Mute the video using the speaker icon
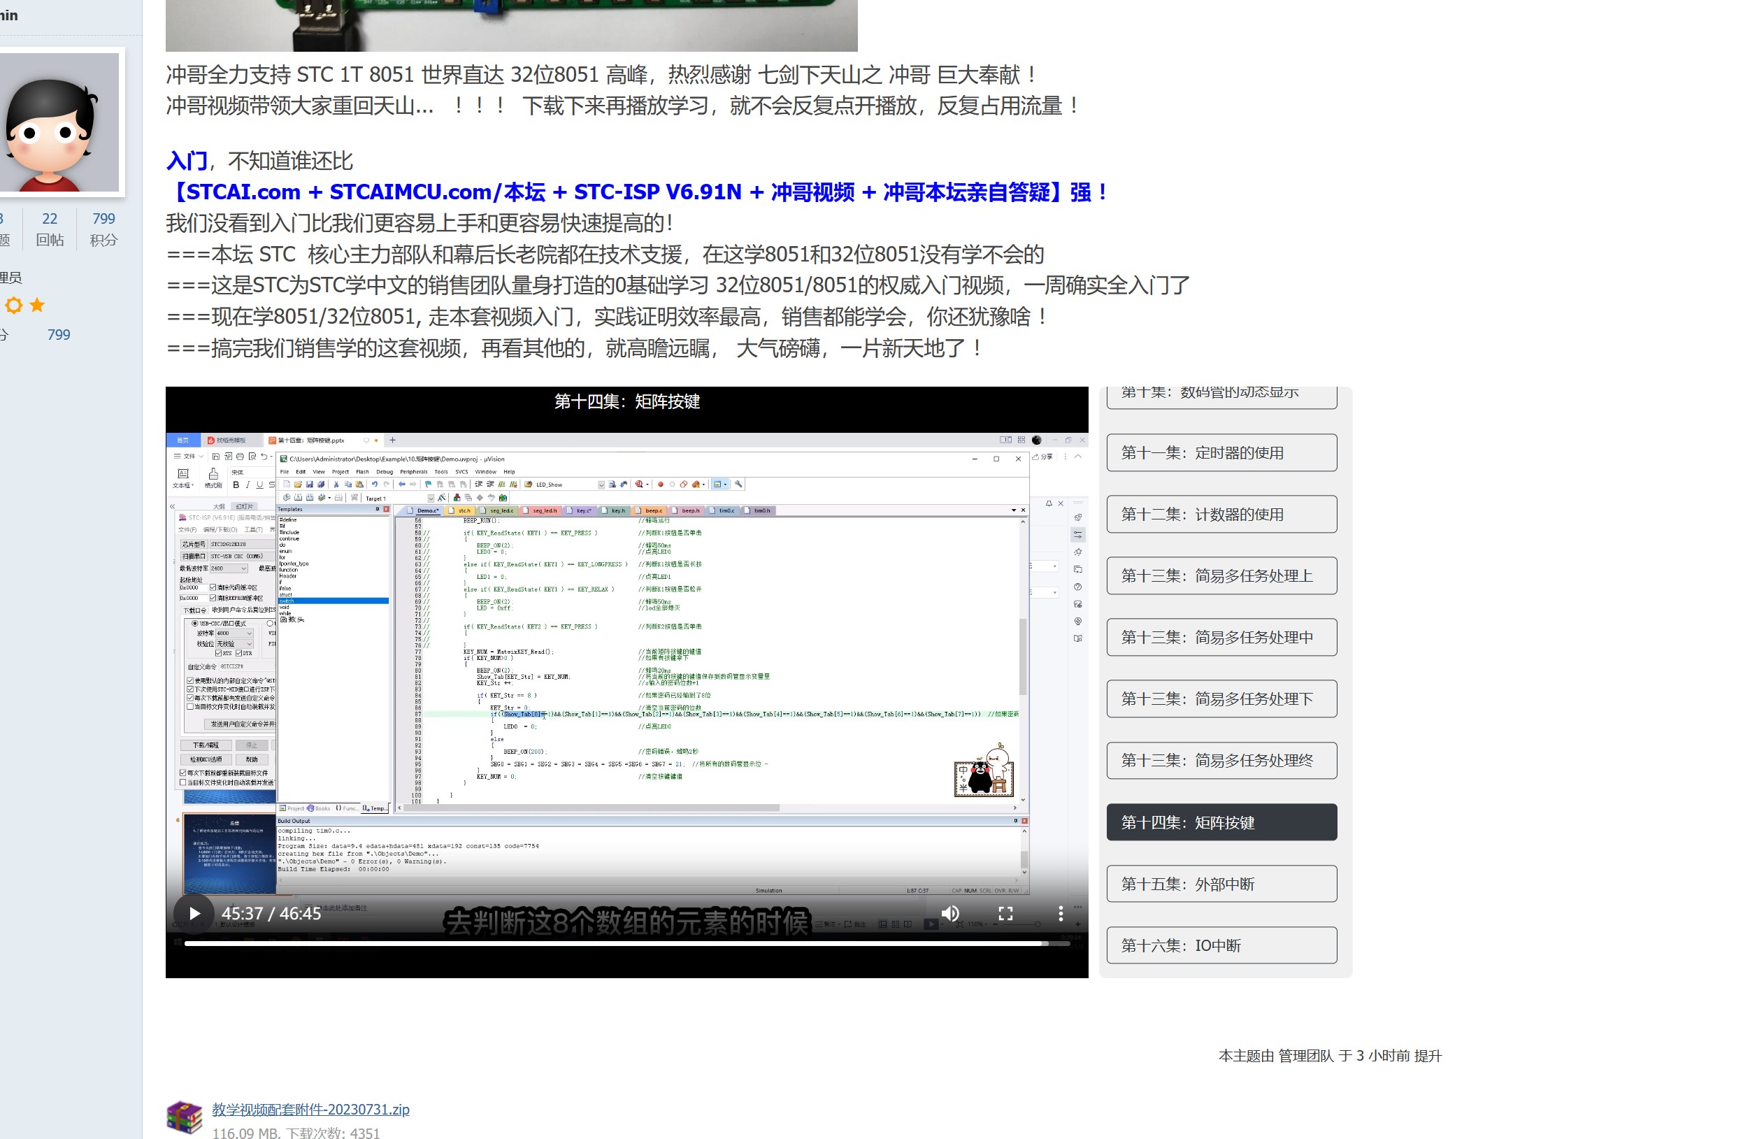 [x=950, y=913]
